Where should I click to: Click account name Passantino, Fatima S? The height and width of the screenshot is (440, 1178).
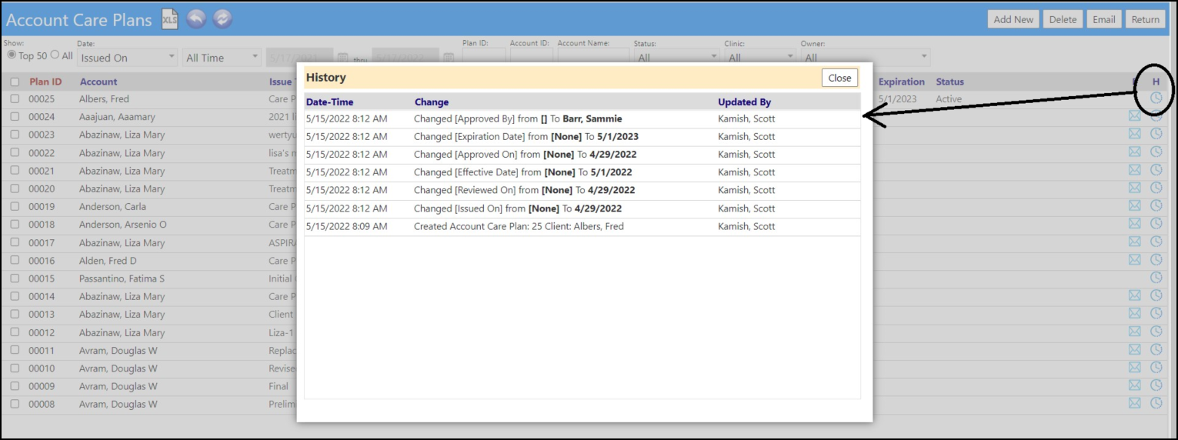click(x=122, y=278)
